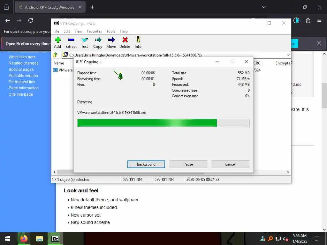327x245 pixels.
Task: Open the What links here link
Action: (22, 57)
